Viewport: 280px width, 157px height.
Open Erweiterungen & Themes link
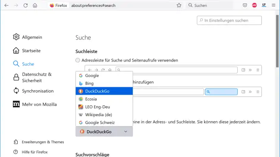pyautogui.click(x=39, y=142)
